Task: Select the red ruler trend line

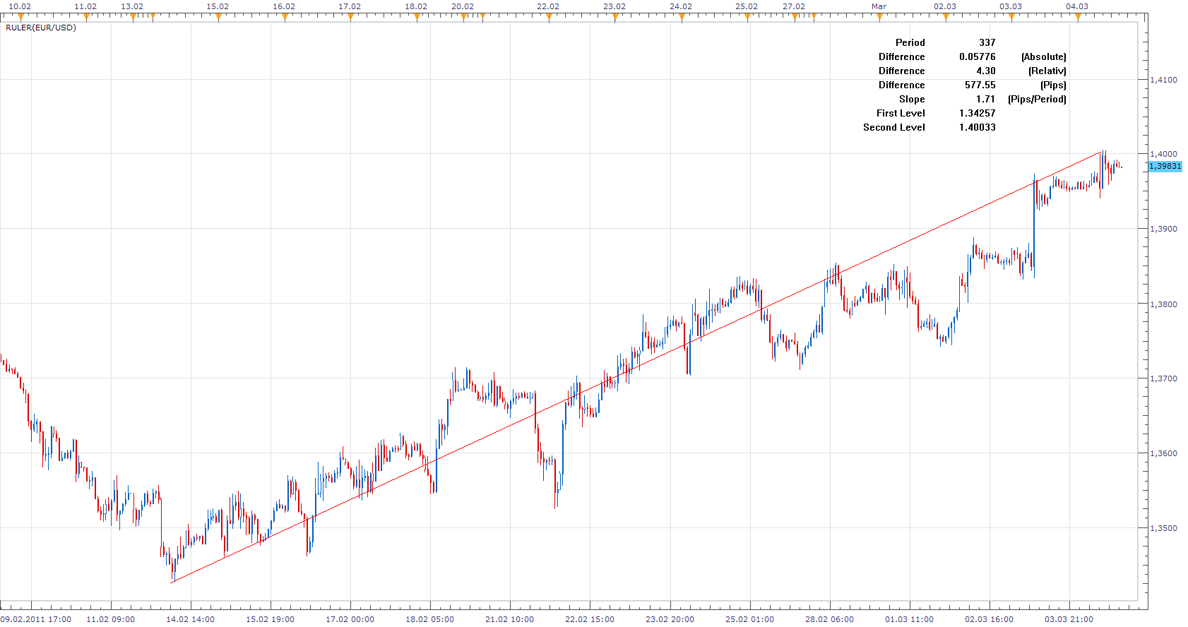Action: (x=636, y=366)
